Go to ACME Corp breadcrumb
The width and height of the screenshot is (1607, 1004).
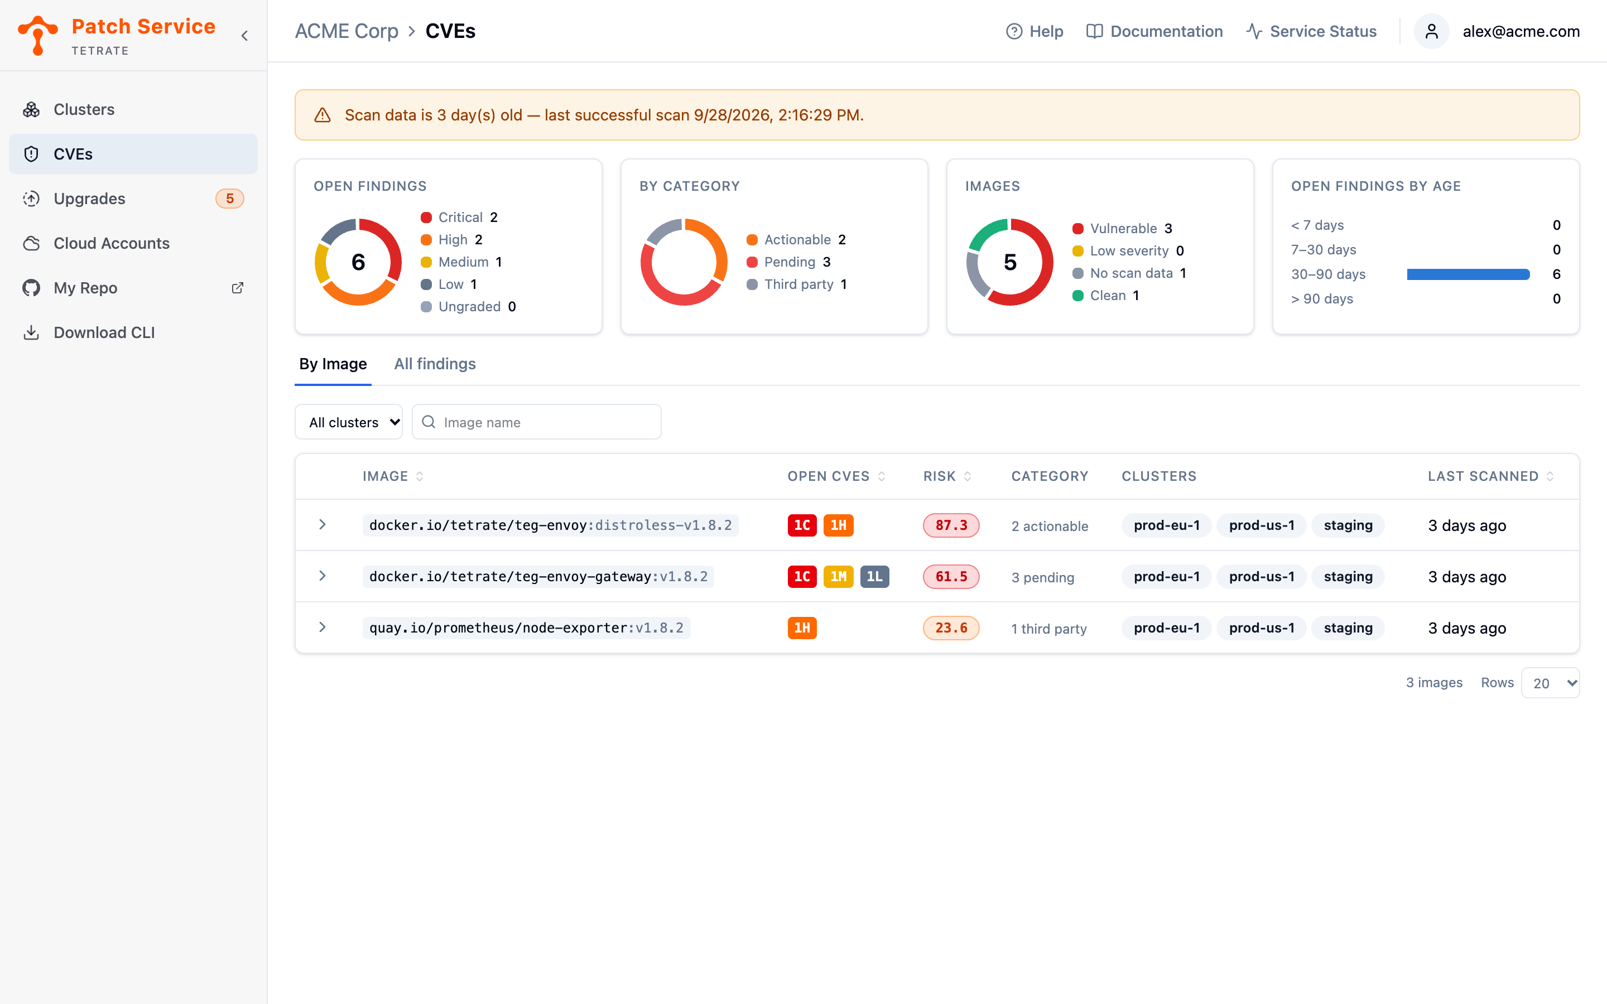pyautogui.click(x=347, y=31)
